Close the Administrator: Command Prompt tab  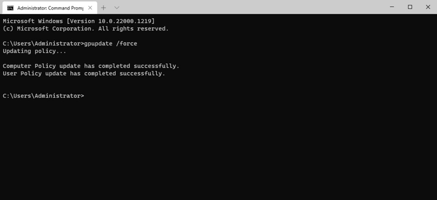click(x=90, y=8)
